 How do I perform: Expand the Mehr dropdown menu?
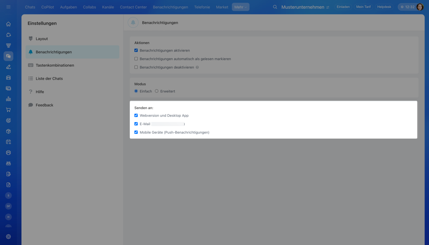[241, 7]
